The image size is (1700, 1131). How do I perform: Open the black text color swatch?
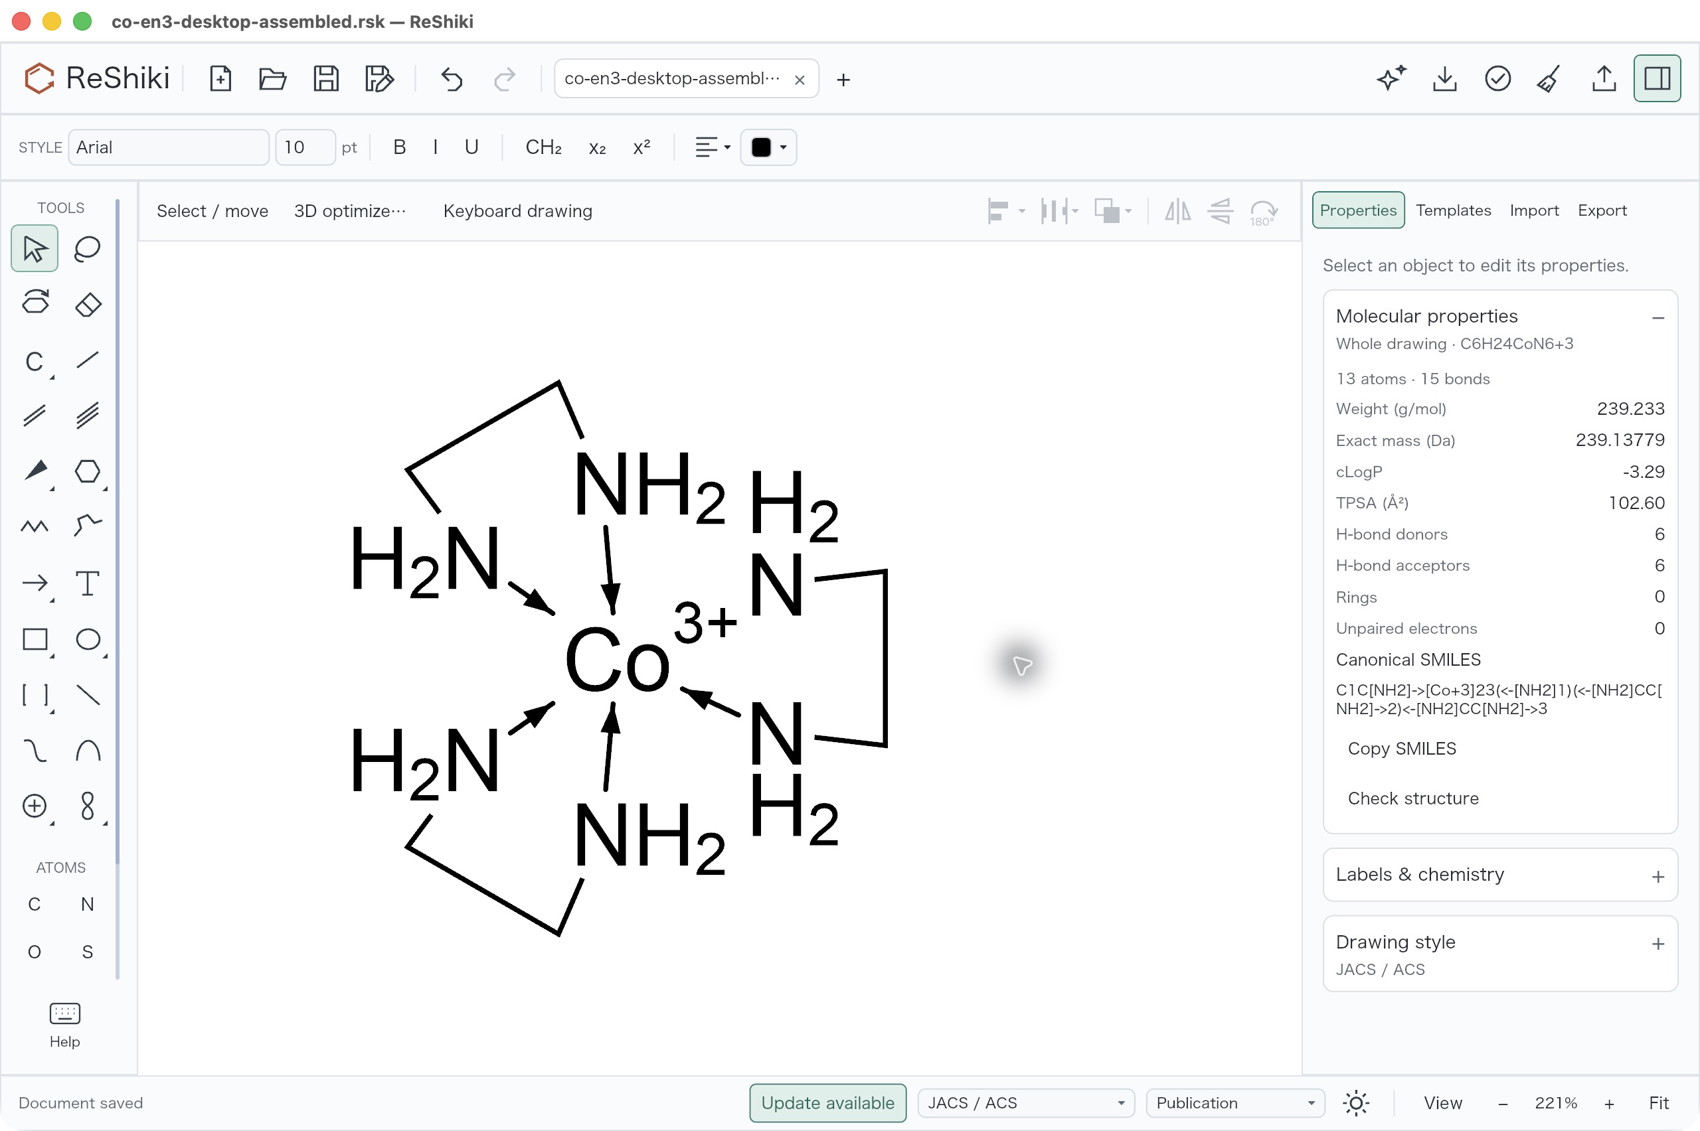coord(768,147)
